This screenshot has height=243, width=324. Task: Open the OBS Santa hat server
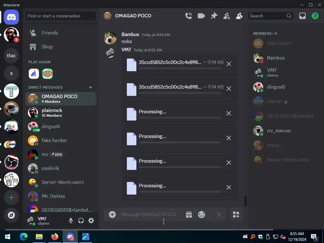(11, 162)
